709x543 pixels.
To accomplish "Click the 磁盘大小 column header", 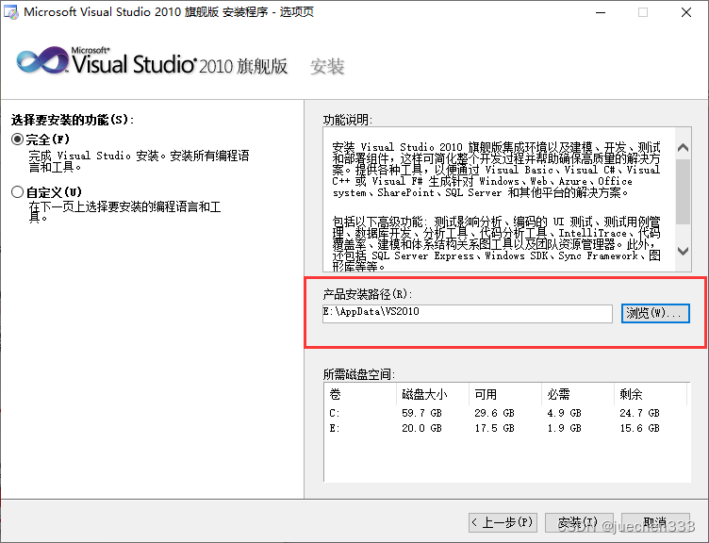I will (433, 394).
